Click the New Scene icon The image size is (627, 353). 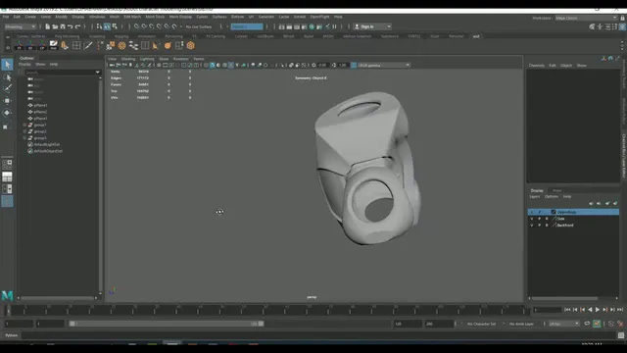click(x=47, y=26)
